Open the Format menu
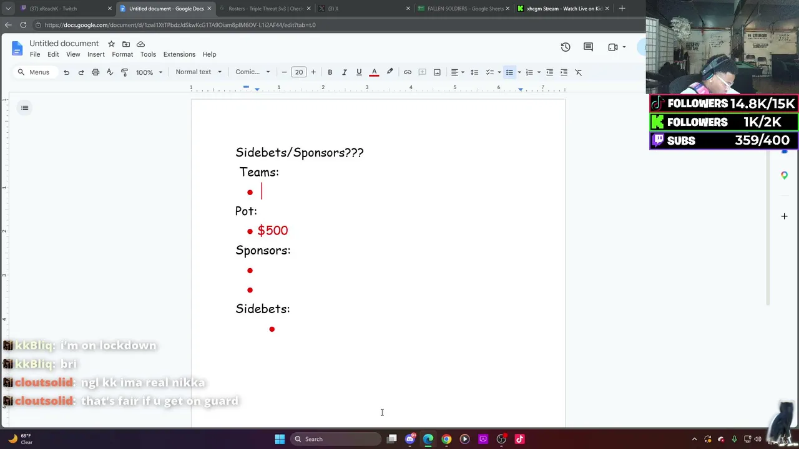Screen dimensions: 799x449 pos(122,54)
